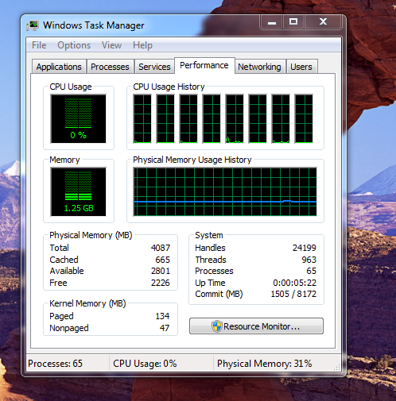This screenshot has height=401, width=396.
Task: Switch to the Users tab
Action: [301, 67]
